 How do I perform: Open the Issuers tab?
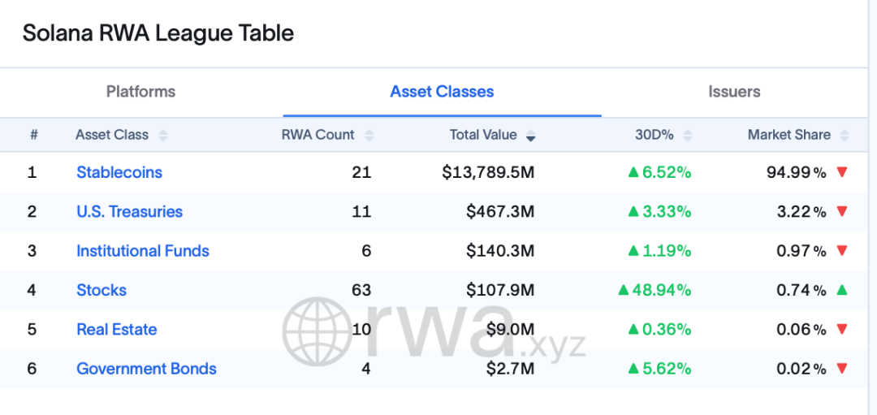pyautogui.click(x=734, y=92)
